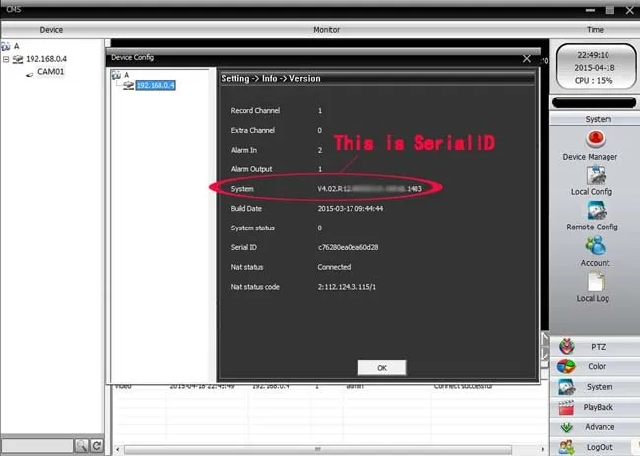Click the Nat status Connected value
640x456 pixels.
coord(334,267)
